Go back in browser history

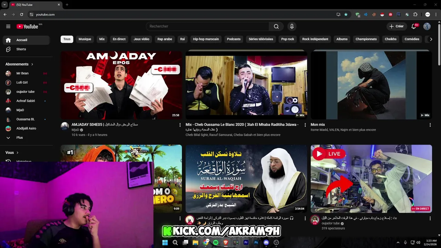click(x=5, y=14)
